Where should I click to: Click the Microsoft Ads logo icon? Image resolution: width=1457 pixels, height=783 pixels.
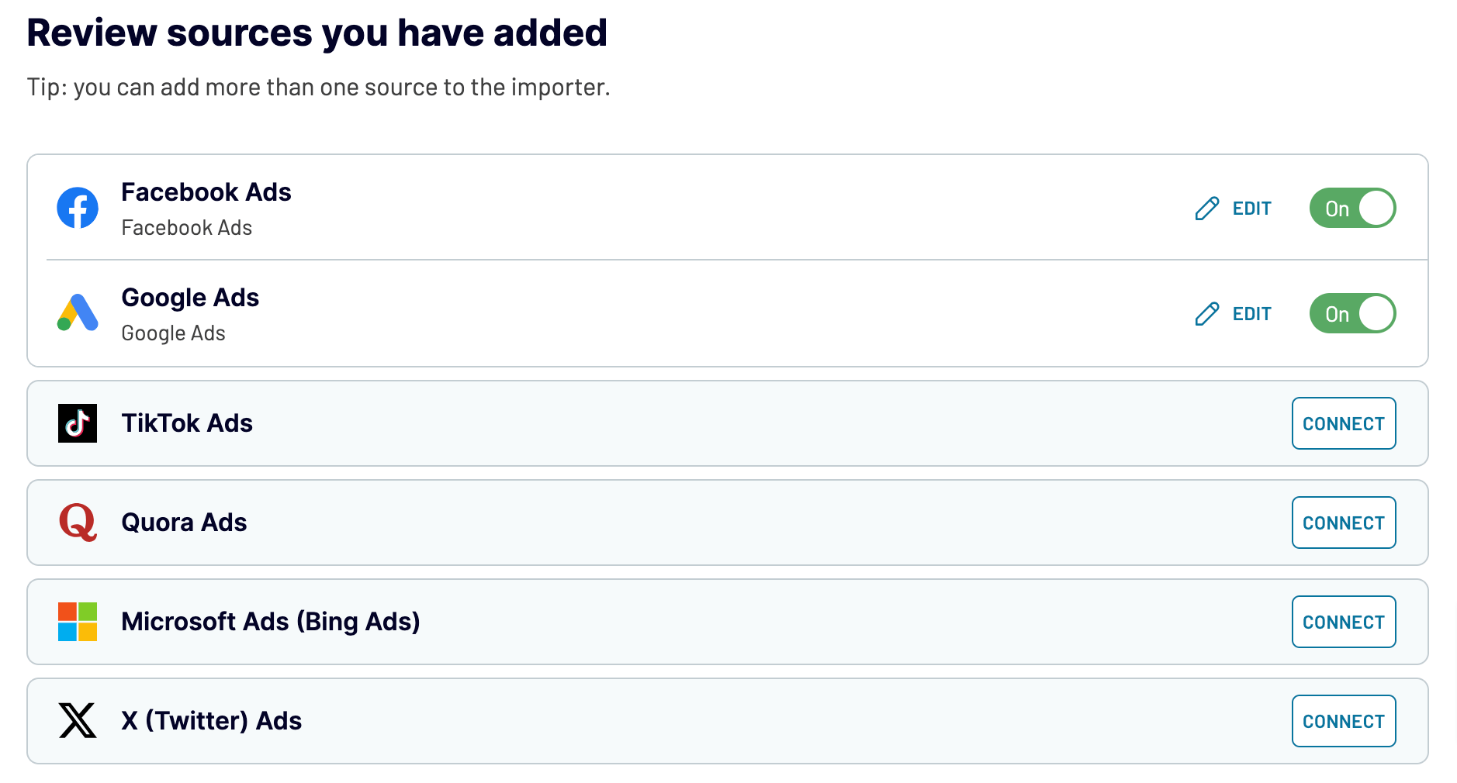tap(77, 622)
